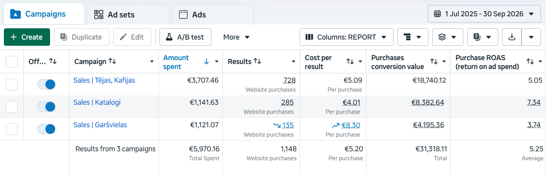
Task: Click the green Create button
Action: coord(27,37)
